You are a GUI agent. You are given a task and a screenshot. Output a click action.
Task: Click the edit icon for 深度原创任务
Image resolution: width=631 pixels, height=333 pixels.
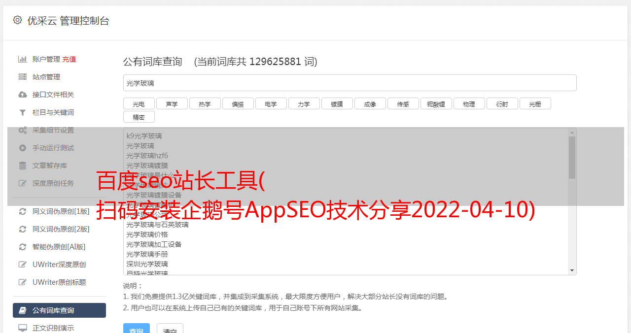(x=23, y=183)
